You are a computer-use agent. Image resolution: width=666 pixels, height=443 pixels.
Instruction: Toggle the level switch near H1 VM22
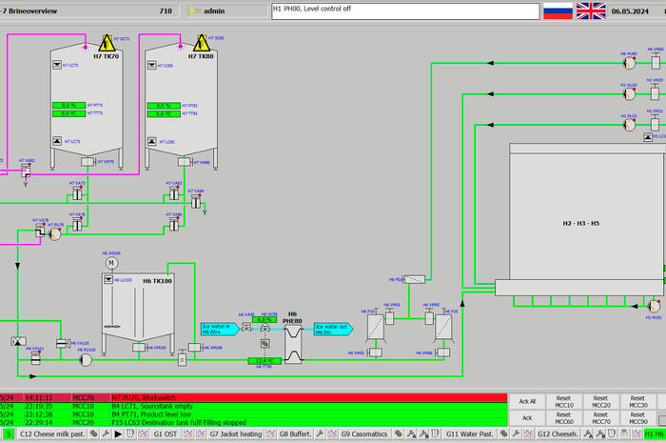(648, 137)
